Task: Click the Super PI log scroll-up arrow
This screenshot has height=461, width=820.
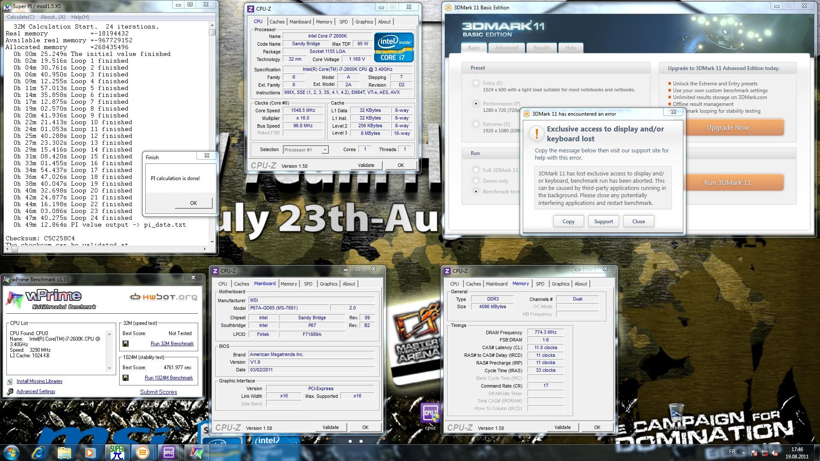Action: click(x=212, y=26)
